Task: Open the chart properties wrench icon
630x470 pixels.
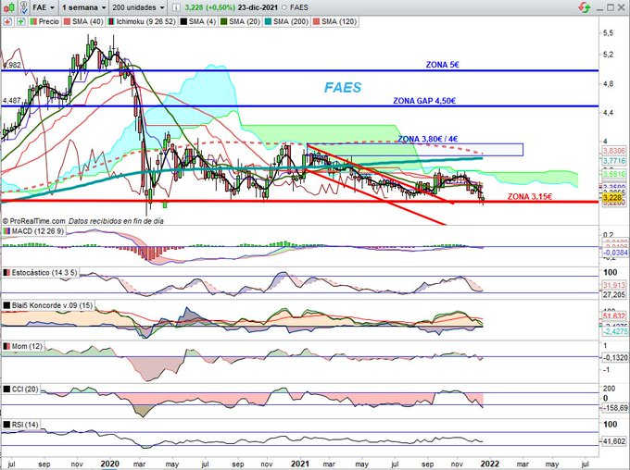Action: [24, 6]
